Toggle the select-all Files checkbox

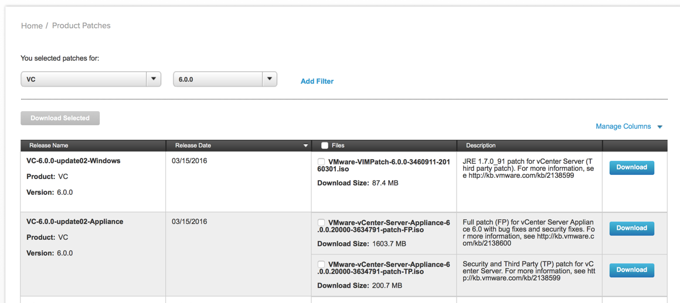point(324,146)
